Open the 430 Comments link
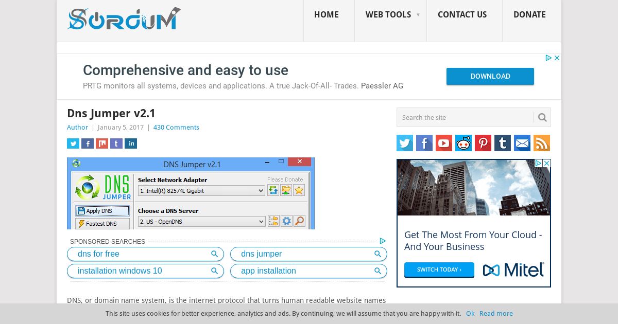 coord(176,128)
